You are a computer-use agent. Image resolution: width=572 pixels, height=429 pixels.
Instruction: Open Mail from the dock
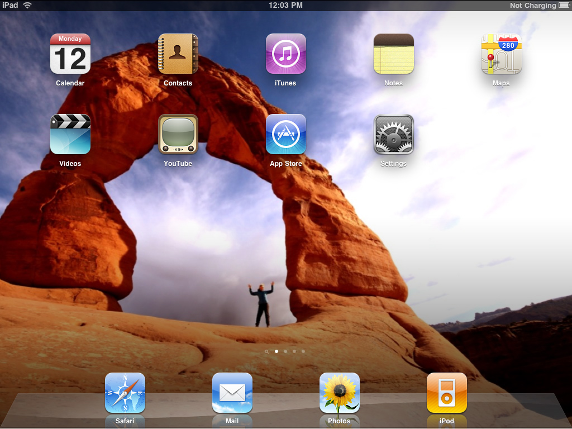(x=232, y=393)
